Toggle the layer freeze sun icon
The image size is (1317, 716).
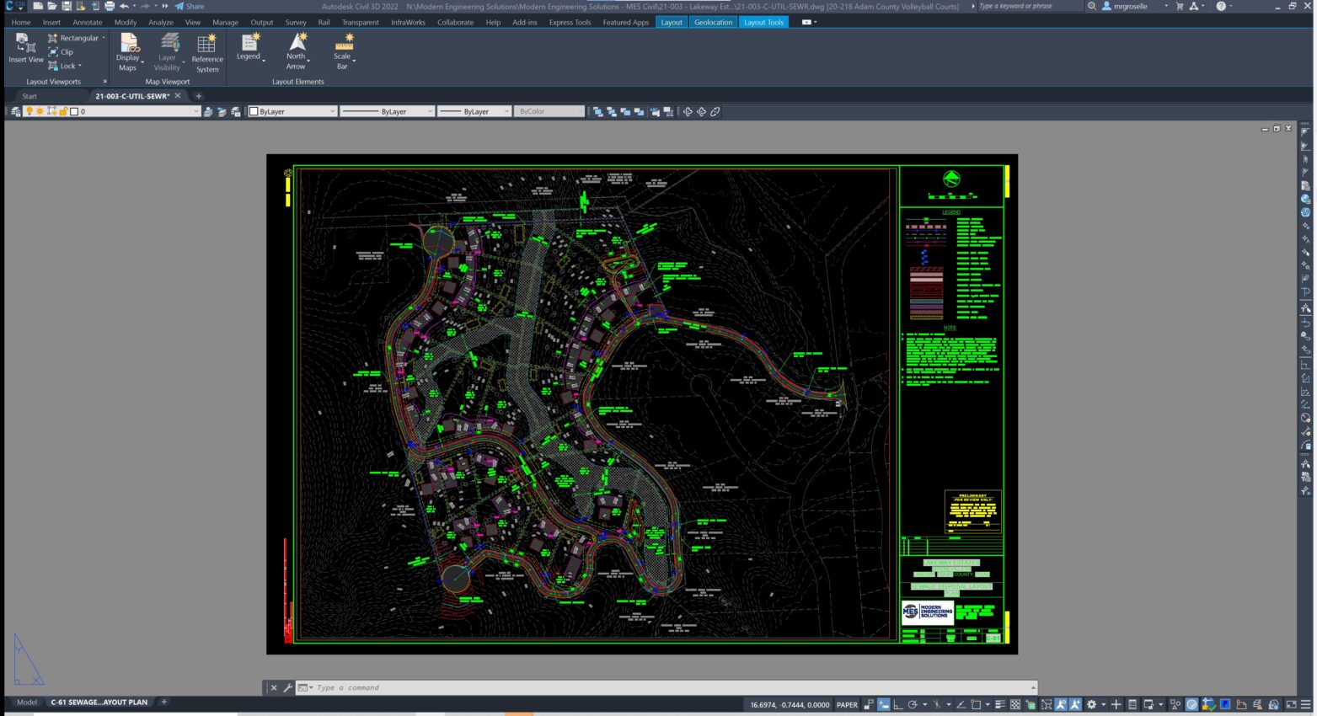tap(39, 110)
